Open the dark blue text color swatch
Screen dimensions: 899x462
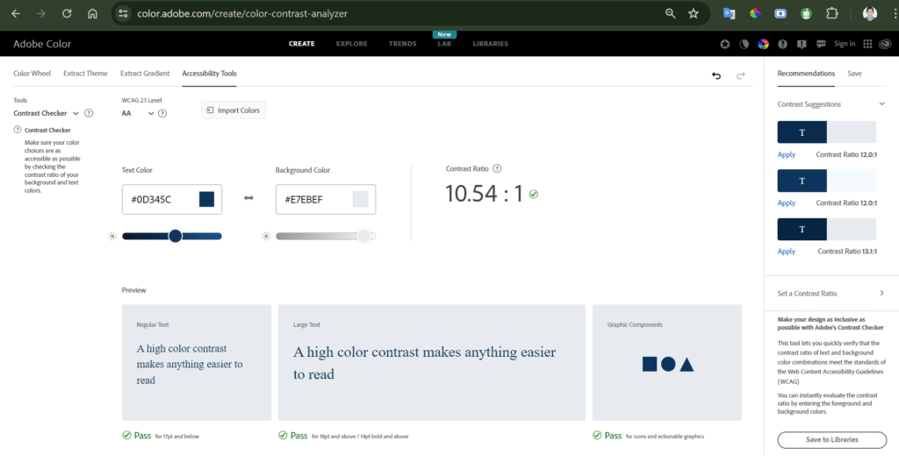tap(207, 199)
